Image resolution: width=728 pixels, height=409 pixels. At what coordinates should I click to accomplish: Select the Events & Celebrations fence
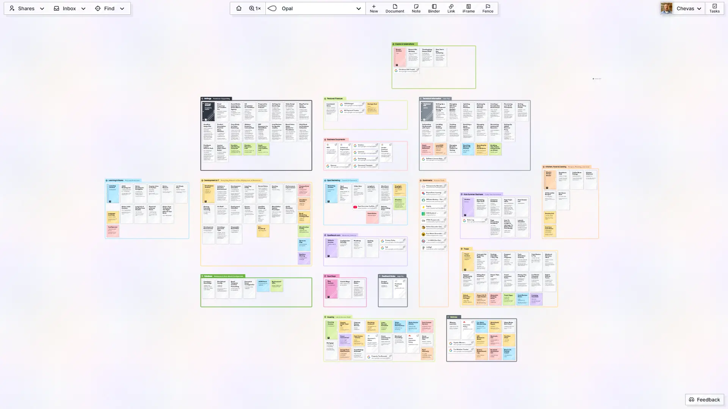point(405,44)
